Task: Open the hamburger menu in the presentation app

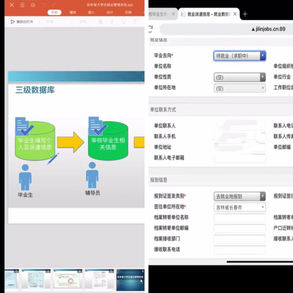Action: (x=23, y=5)
